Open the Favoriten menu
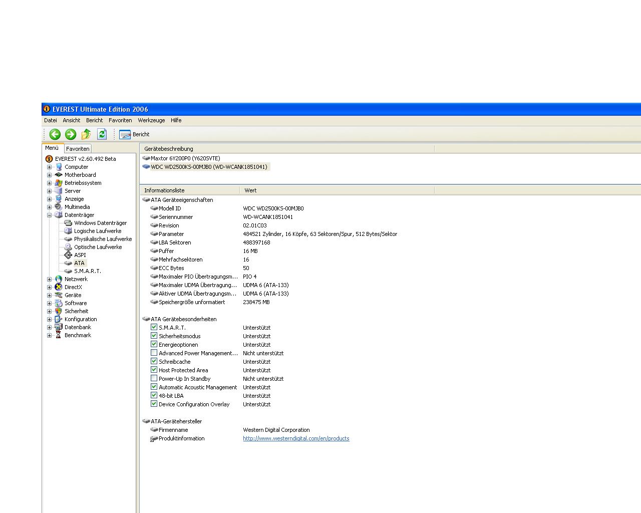The height and width of the screenshot is (513, 641). (x=120, y=120)
